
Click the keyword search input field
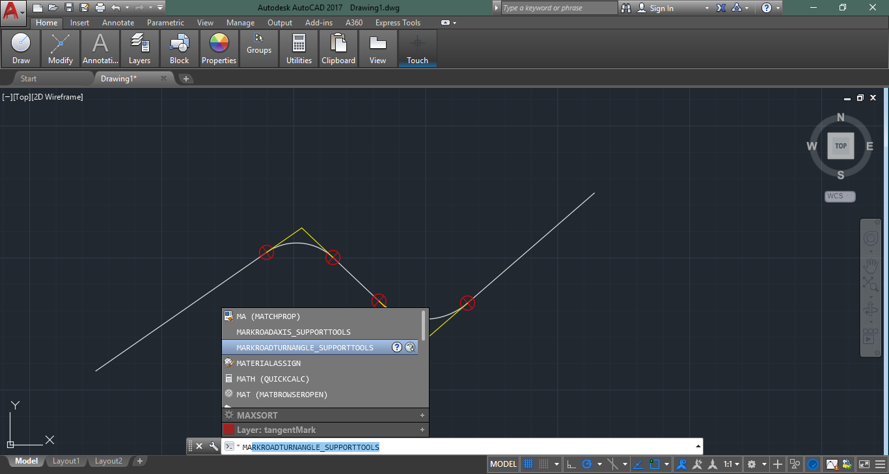(558, 8)
